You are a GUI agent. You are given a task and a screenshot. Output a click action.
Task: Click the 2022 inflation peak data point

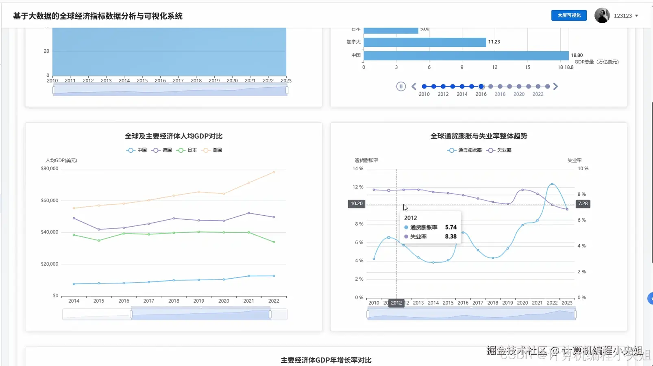point(552,184)
